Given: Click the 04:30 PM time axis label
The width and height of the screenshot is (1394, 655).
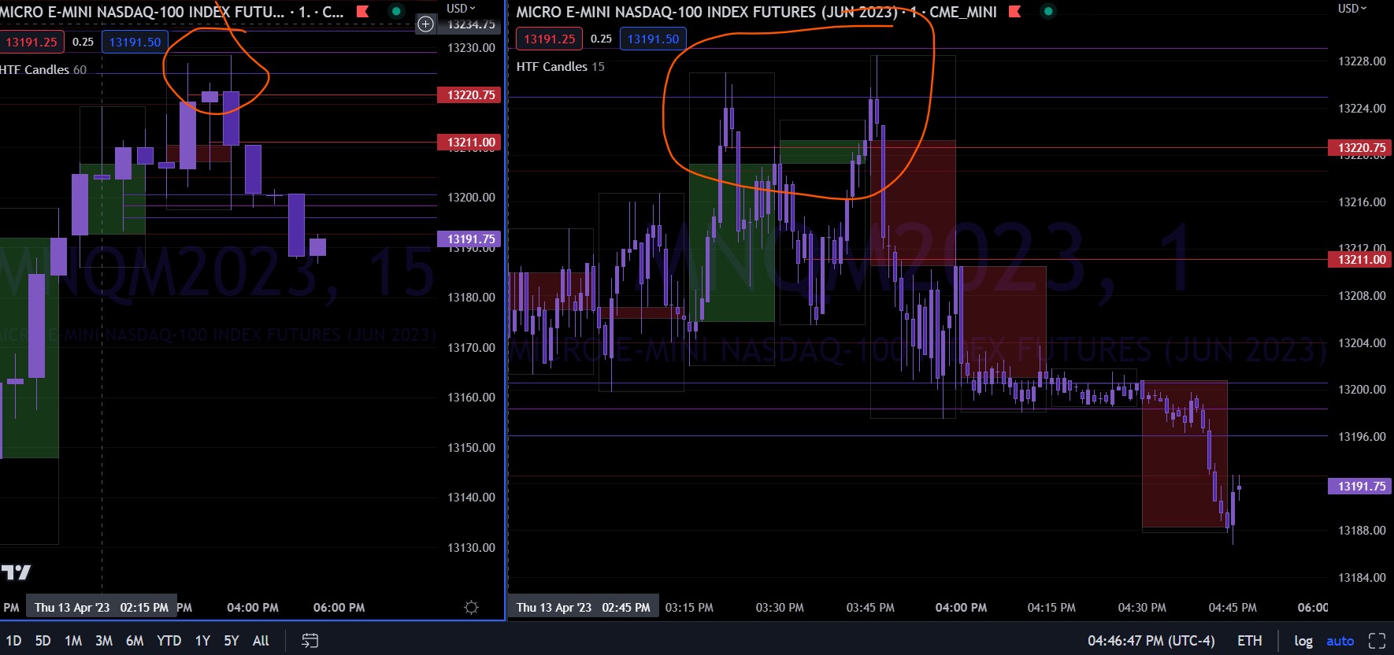Looking at the screenshot, I should point(1142,608).
